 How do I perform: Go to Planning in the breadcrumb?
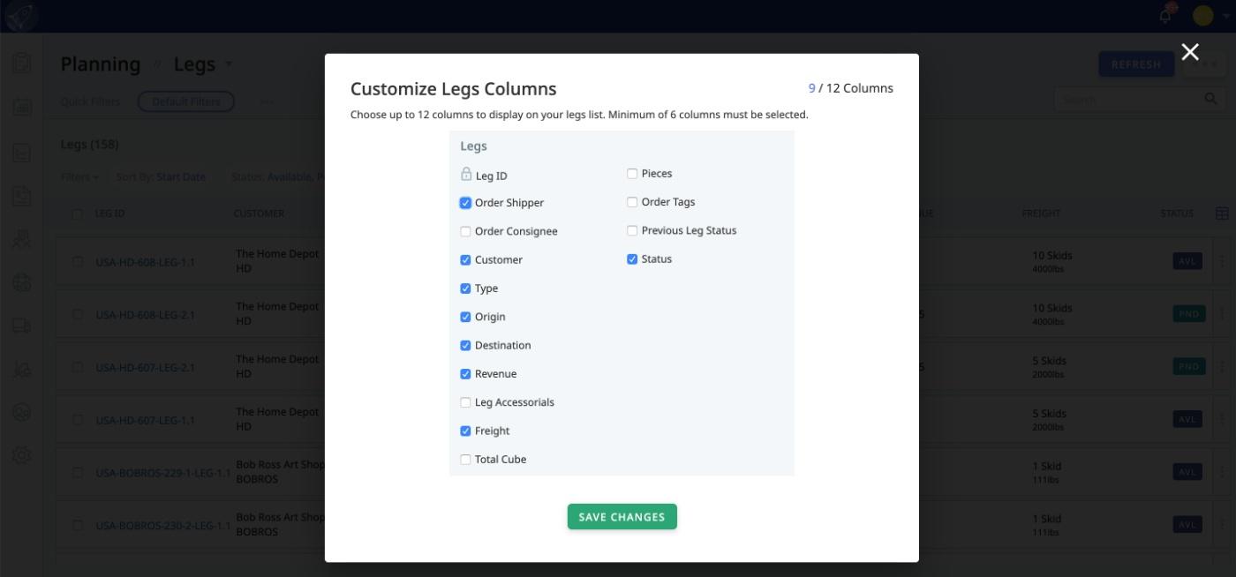click(100, 64)
